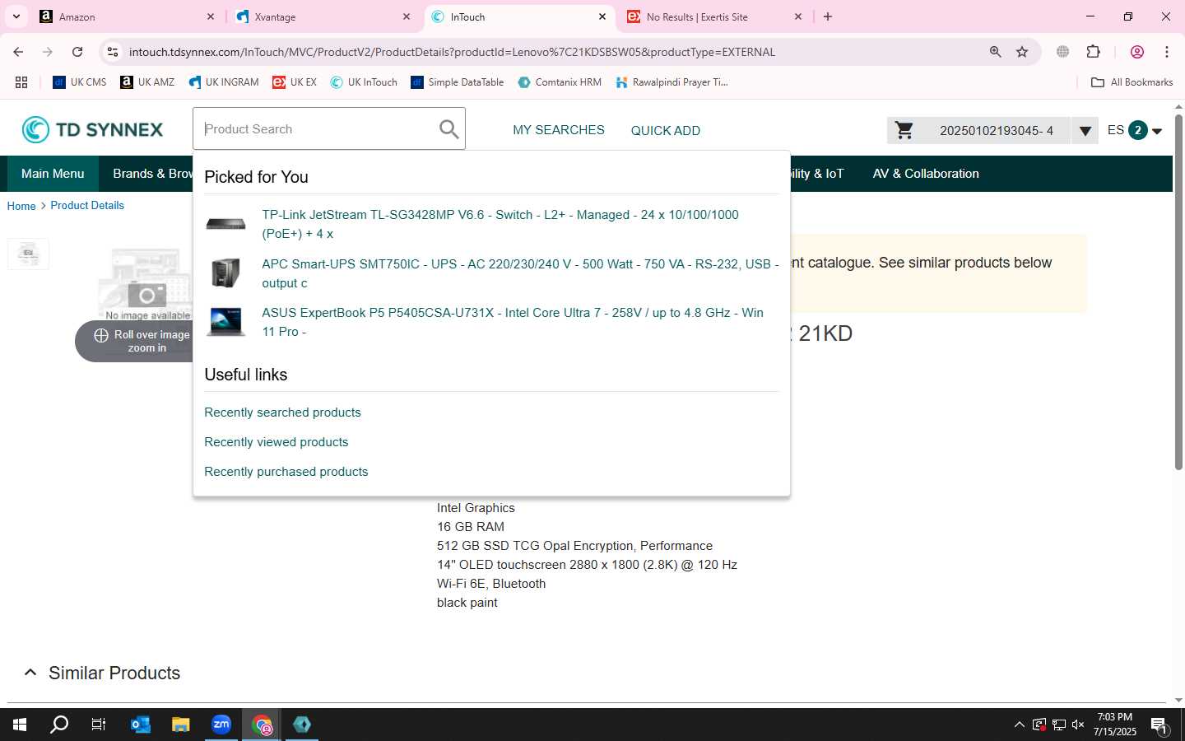The image size is (1185, 741).
Task: Click the zoom magnifier icon in the address bar
Action: pos(995,52)
